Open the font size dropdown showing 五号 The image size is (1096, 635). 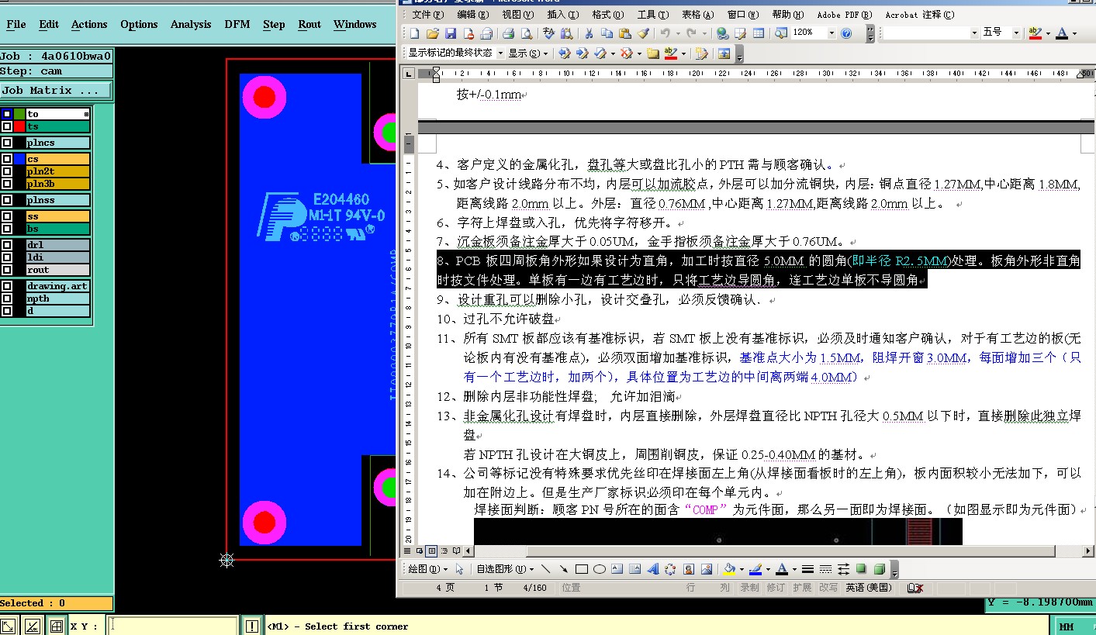[x=1017, y=33]
